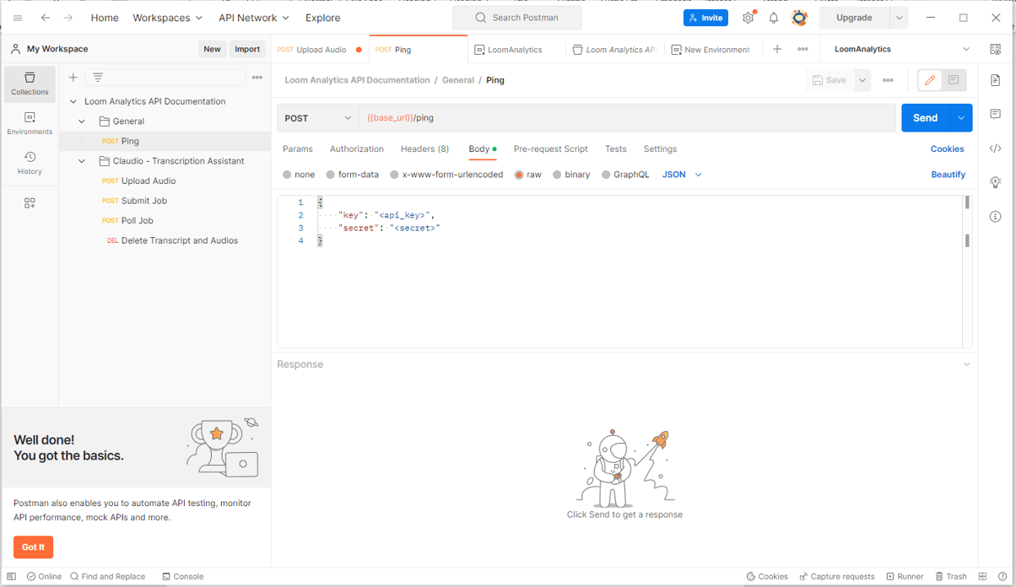Open the user avatar menu

(799, 18)
